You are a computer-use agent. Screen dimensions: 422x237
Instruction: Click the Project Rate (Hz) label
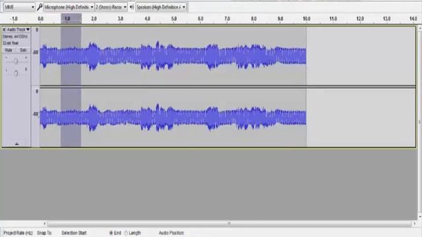coord(18,233)
